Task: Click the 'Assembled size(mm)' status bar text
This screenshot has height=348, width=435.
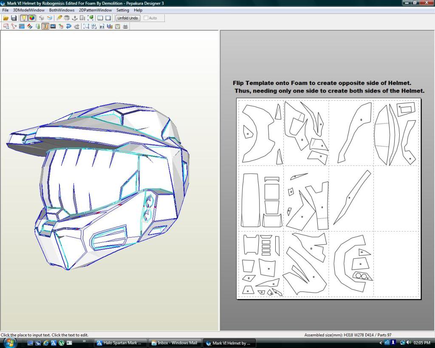Action: tap(348, 335)
